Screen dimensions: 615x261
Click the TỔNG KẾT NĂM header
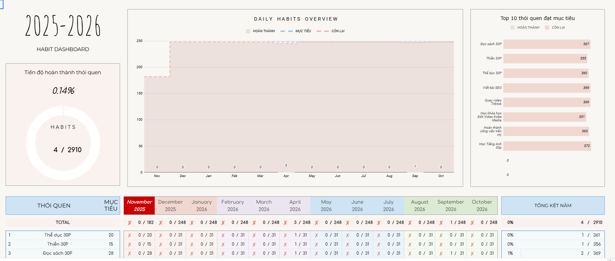[x=553, y=205]
